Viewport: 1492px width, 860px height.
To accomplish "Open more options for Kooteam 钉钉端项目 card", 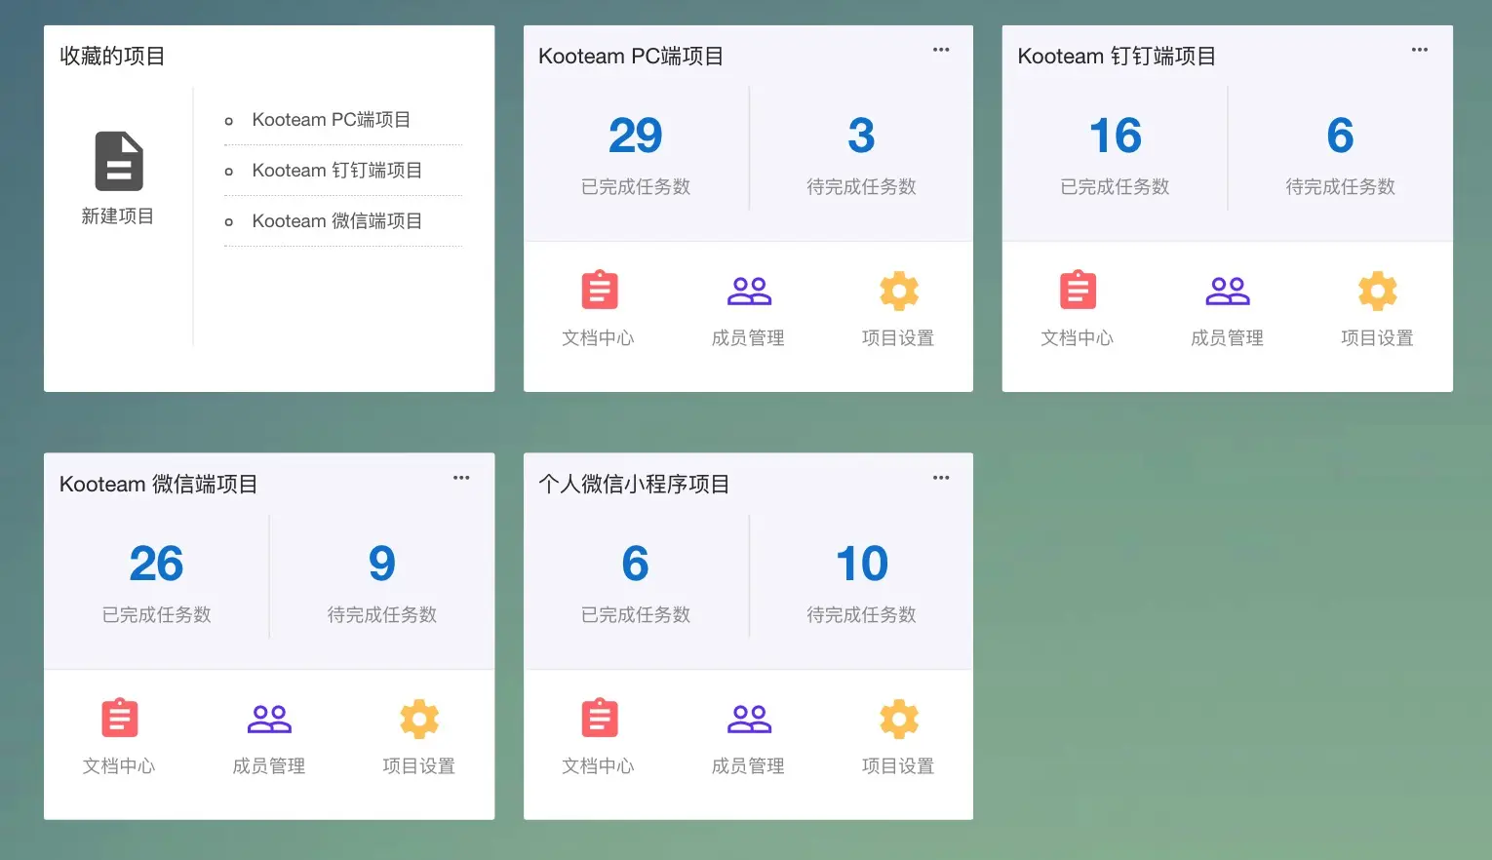I will coord(1420,50).
